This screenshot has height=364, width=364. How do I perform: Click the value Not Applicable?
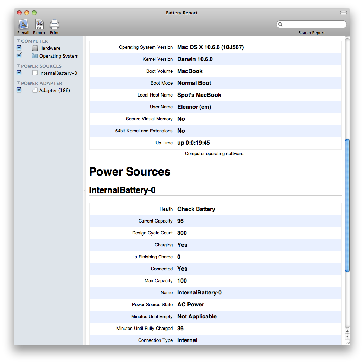[x=197, y=316]
